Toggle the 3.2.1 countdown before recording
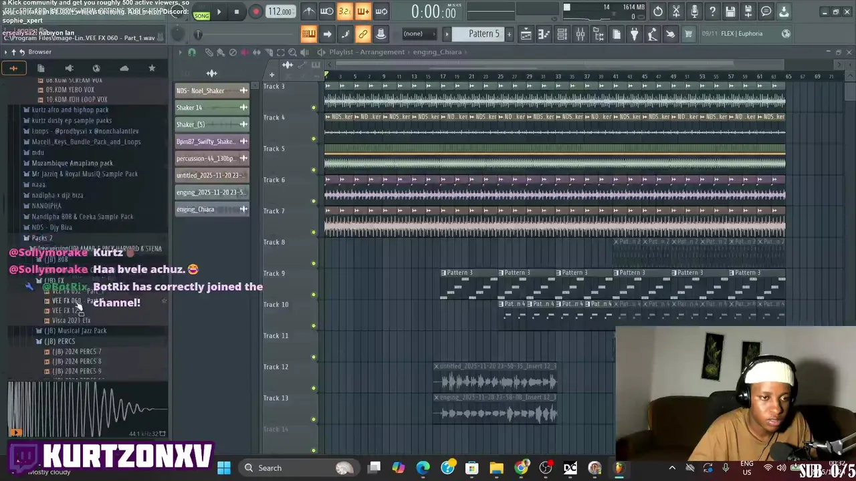 344,11
